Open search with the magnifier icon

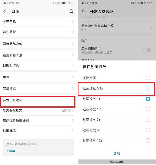[x=71, y=11]
